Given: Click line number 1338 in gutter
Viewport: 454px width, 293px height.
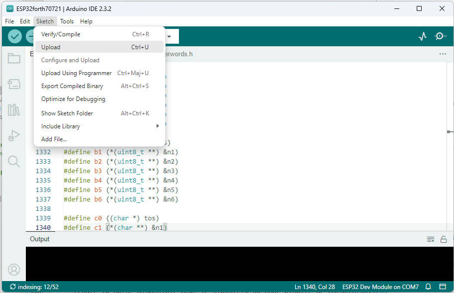Looking at the screenshot, I should point(43,209).
